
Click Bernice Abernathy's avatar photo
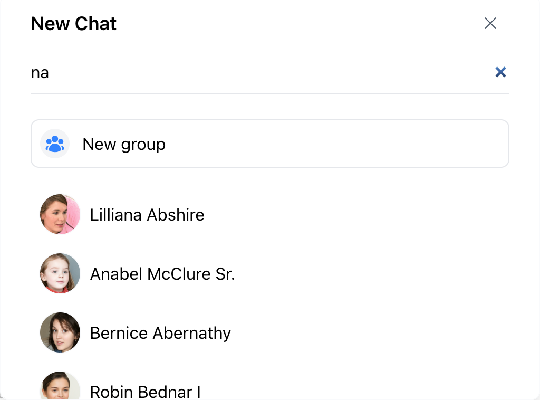[60, 332]
